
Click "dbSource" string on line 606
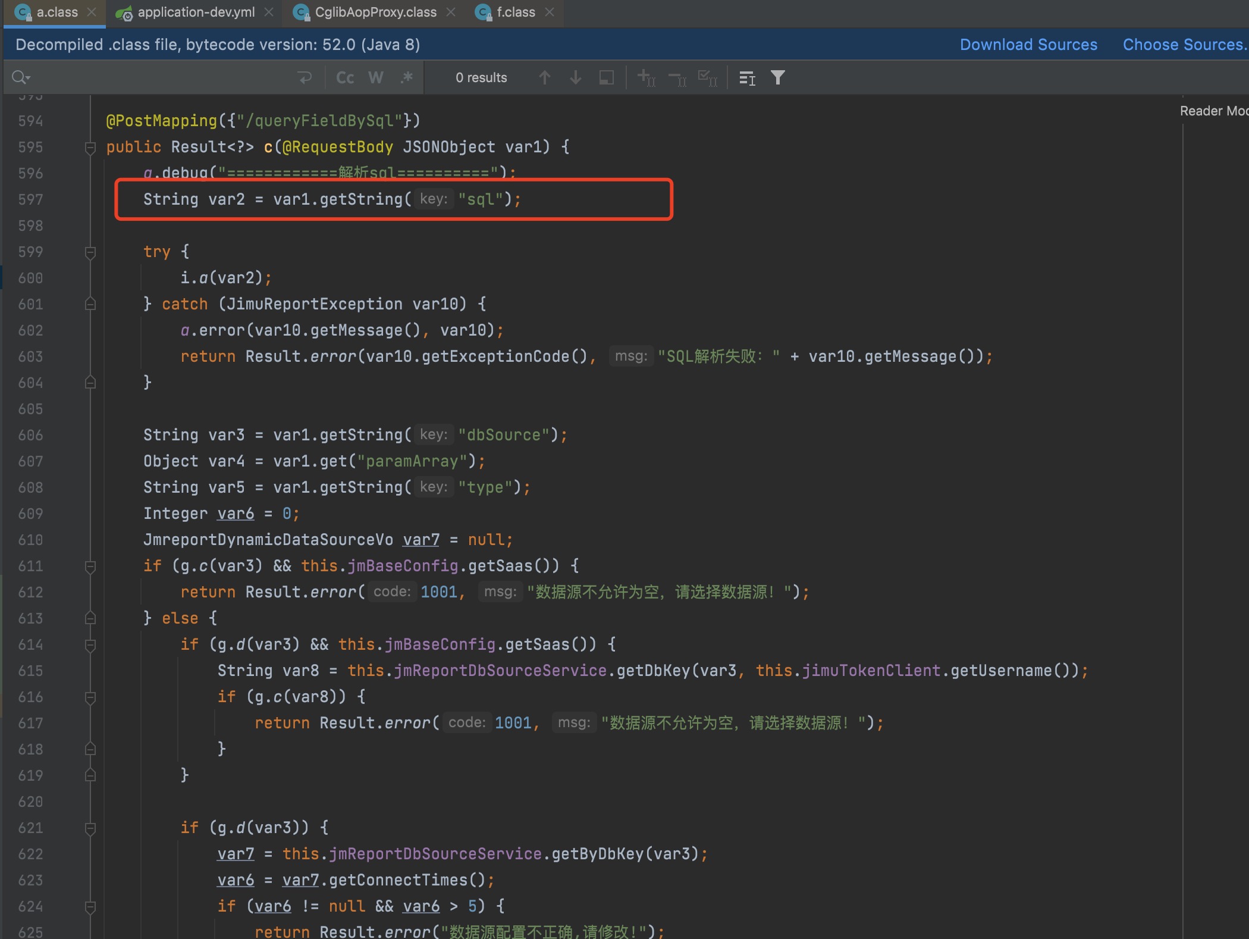(504, 435)
